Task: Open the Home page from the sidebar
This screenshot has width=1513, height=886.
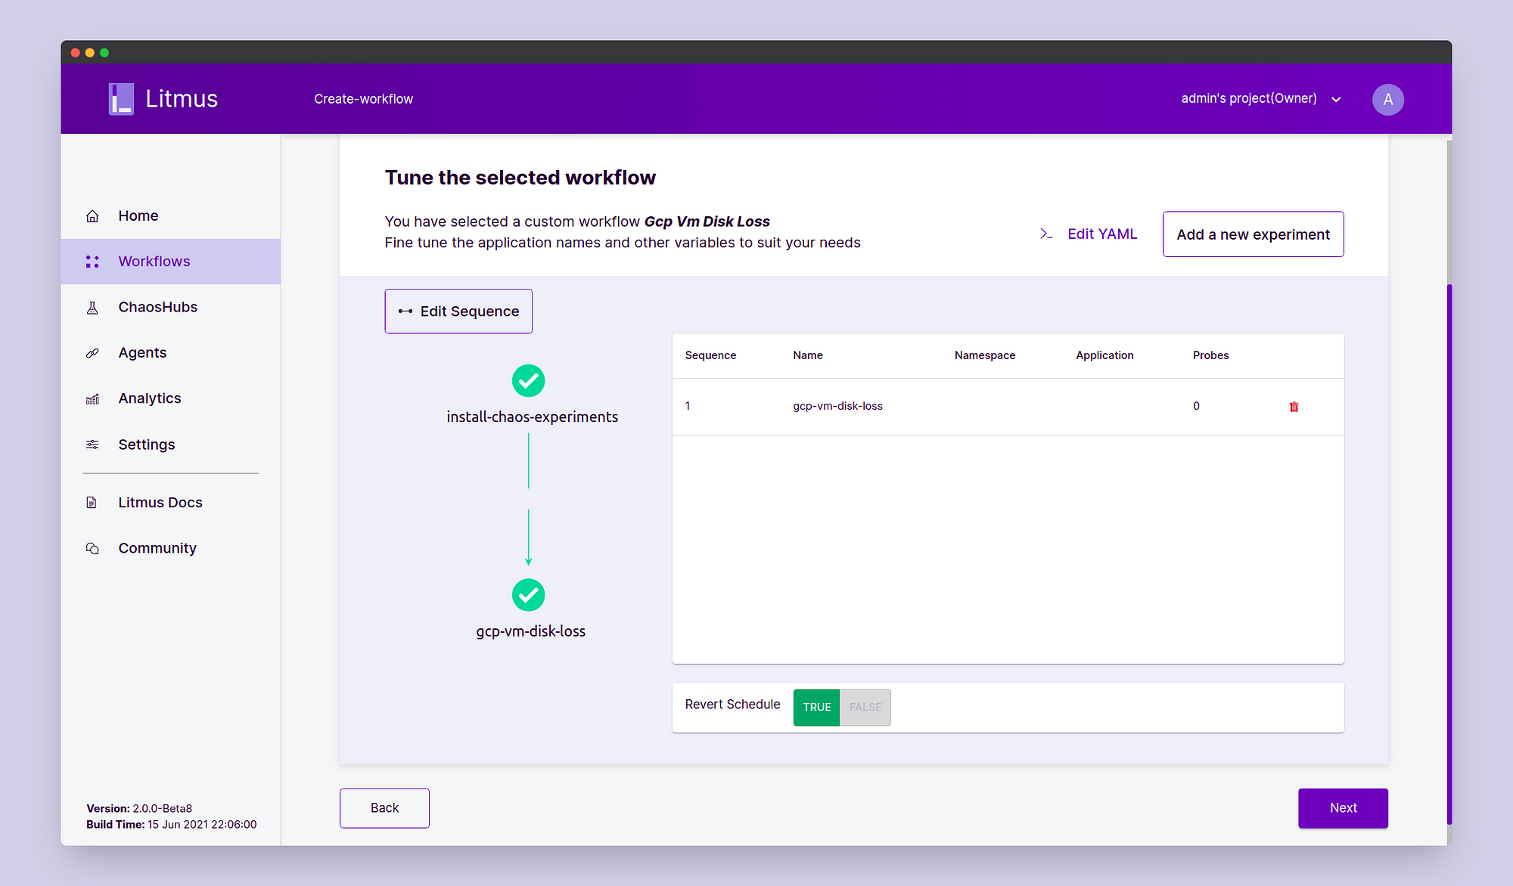Action: click(170, 215)
